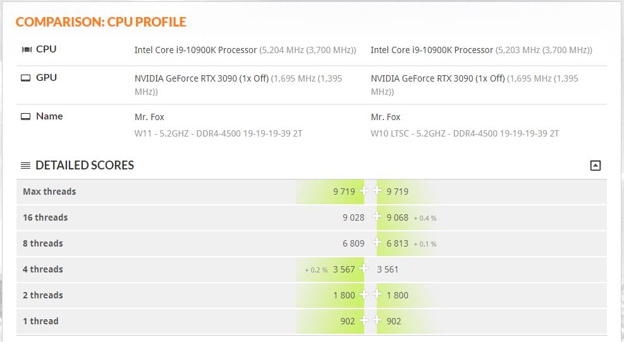Click the plus icon beside 9 068 score
Screen dimensions: 624x342
tap(377, 217)
